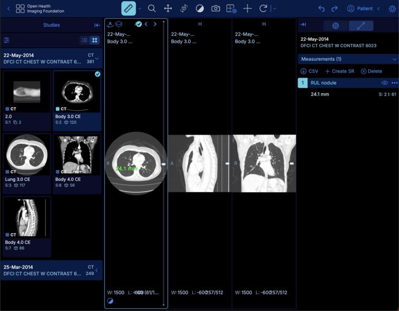This screenshot has height=311, width=399.
Task: Switch studies to thumbnail grid view
Action: point(94,40)
